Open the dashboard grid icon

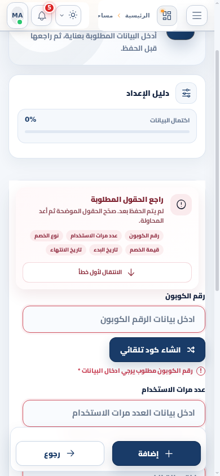tap(167, 15)
